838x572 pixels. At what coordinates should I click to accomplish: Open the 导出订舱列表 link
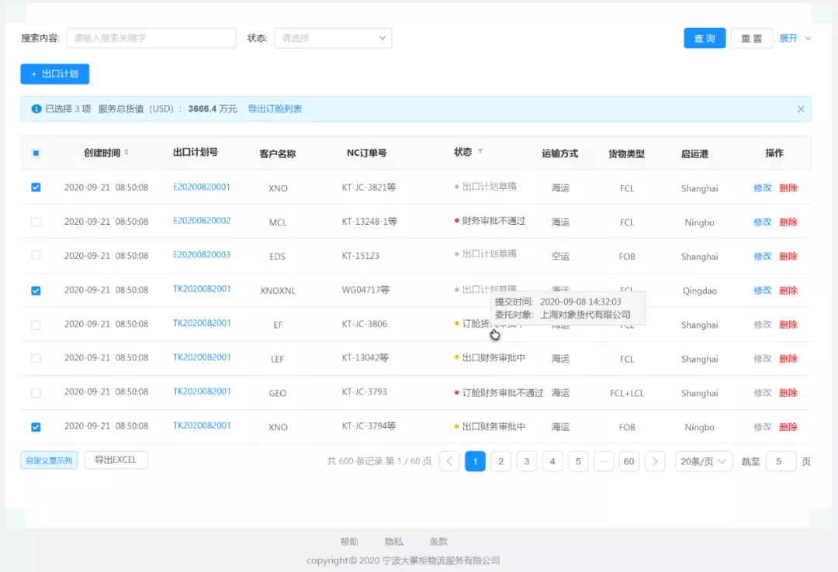(x=275, y=109)
